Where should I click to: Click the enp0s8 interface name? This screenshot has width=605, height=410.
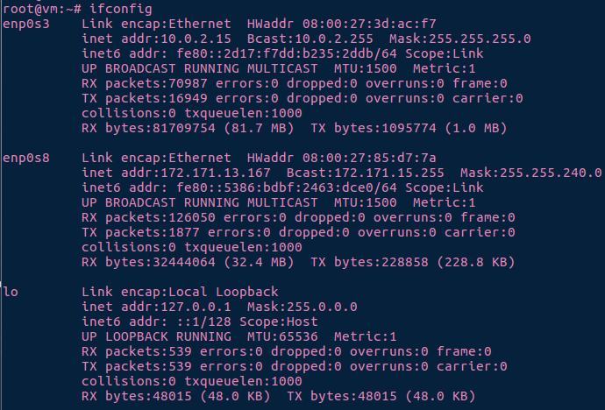point(26,158)
